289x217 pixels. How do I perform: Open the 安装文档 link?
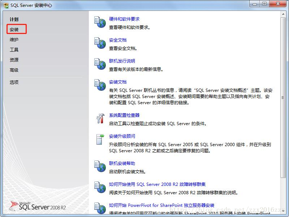point(118,82)
